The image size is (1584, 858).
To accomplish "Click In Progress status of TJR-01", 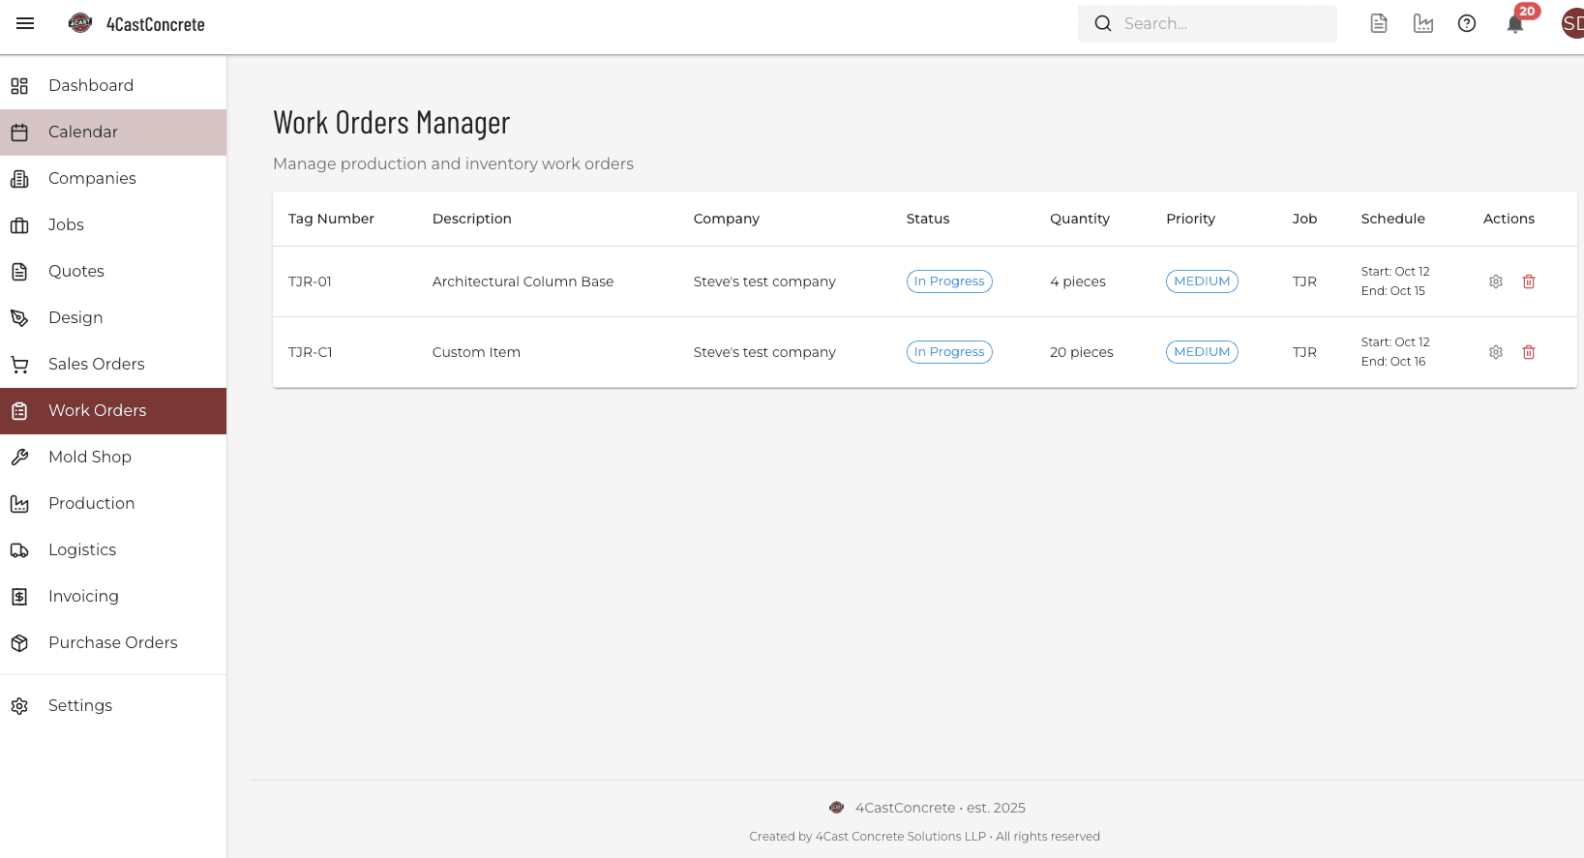I will click(x=948, y=281).
